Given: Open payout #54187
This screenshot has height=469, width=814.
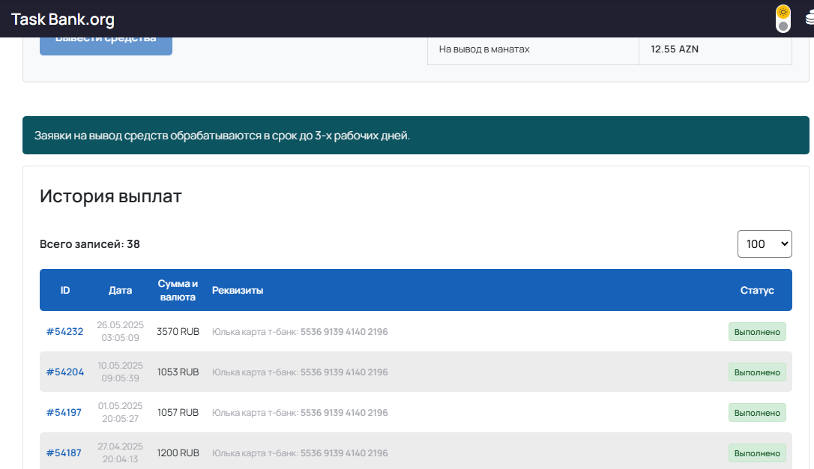Looking at the screenshot, I should [x=64, y=453].
